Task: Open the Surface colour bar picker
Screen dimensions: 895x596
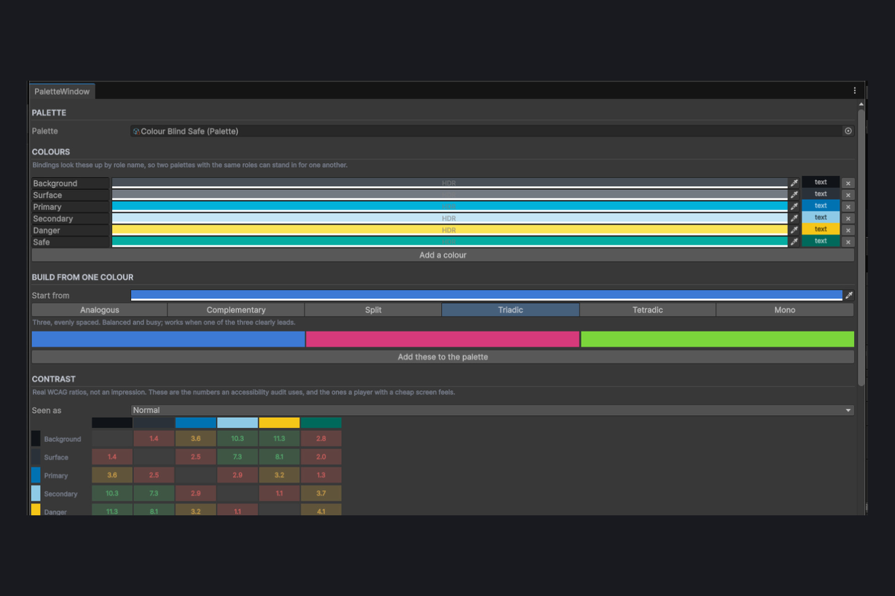Action: click(450, 195)
